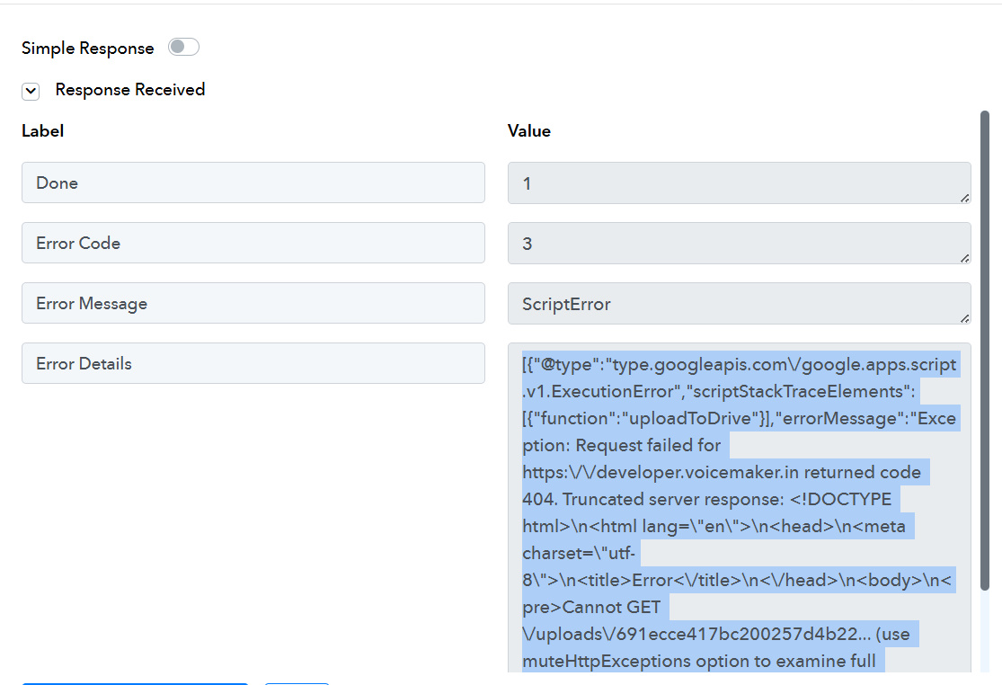Collapse the Response Received chevron box
1002x685 pixels.
[31, 91]
